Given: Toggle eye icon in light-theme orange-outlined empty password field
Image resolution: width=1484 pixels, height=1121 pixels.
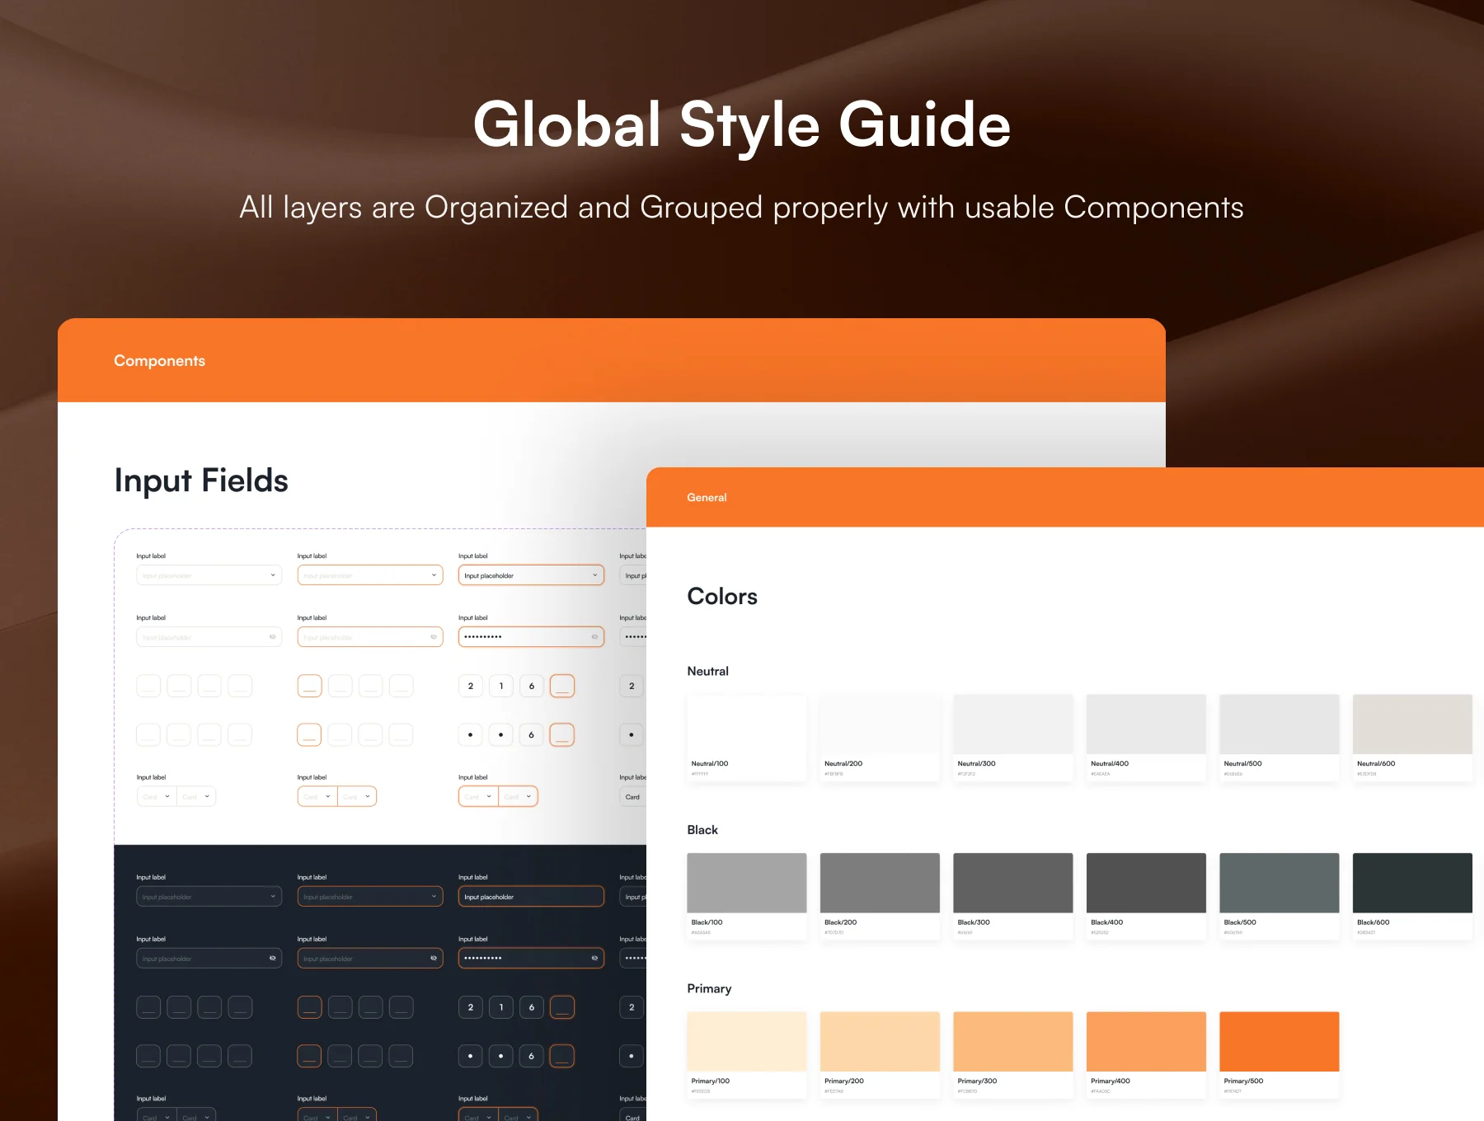Looking at the screenshot, I should point(434,637).
